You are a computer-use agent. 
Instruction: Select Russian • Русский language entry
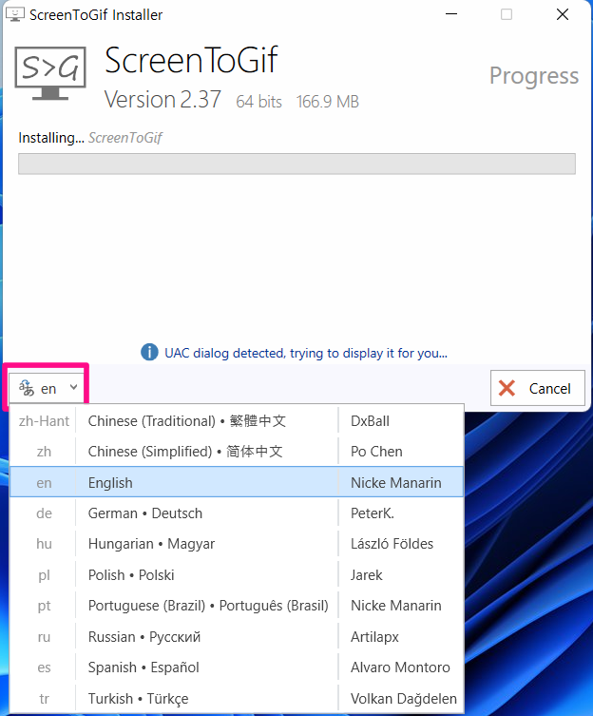click(x=237, y=636)
